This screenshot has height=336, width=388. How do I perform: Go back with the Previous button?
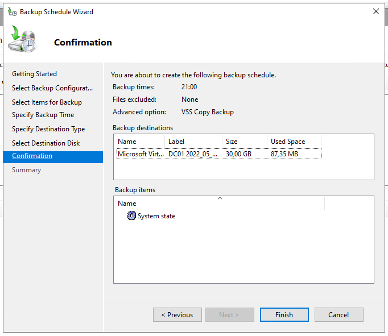(x=177, y=315)
